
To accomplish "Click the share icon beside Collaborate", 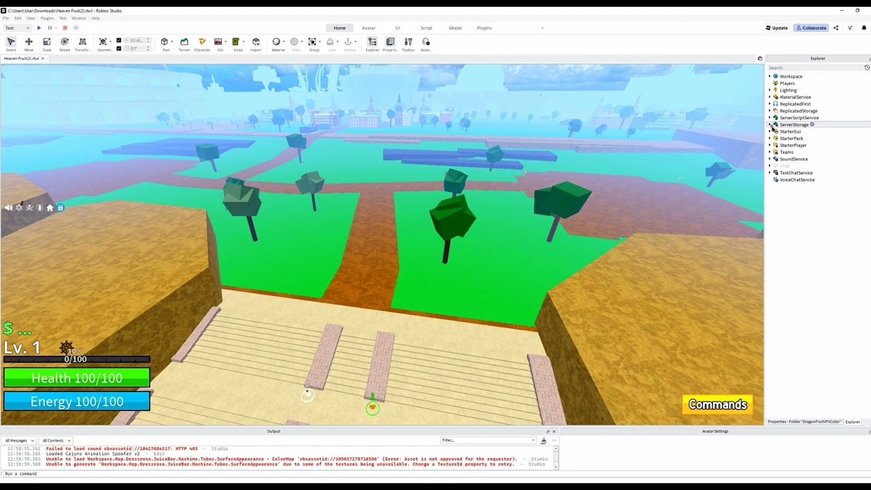I will click(x=836, y=28).
